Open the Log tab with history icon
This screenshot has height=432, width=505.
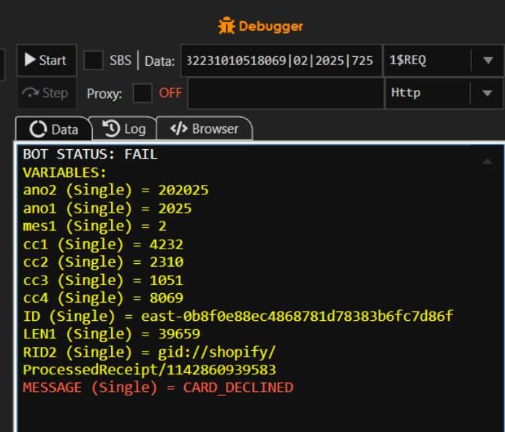click(x=124, y=129)
